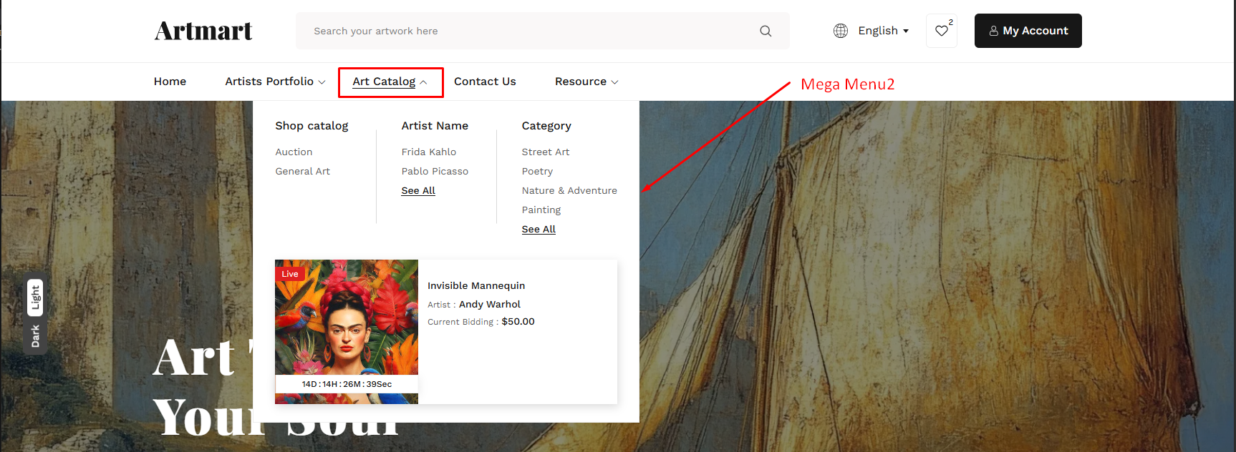Select the Street Art category
This screenshot has width=1236, height=452.
[x=546, y=152]
